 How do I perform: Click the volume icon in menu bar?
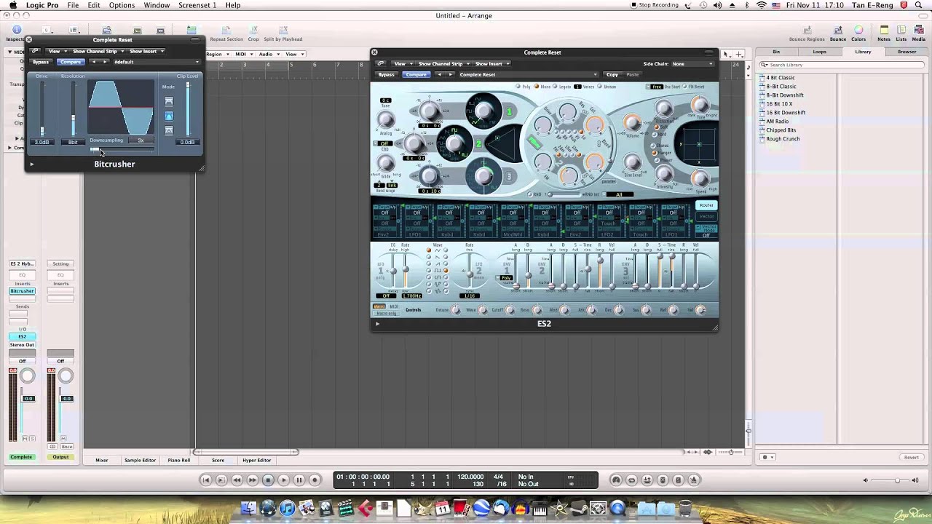coord(717,5)
